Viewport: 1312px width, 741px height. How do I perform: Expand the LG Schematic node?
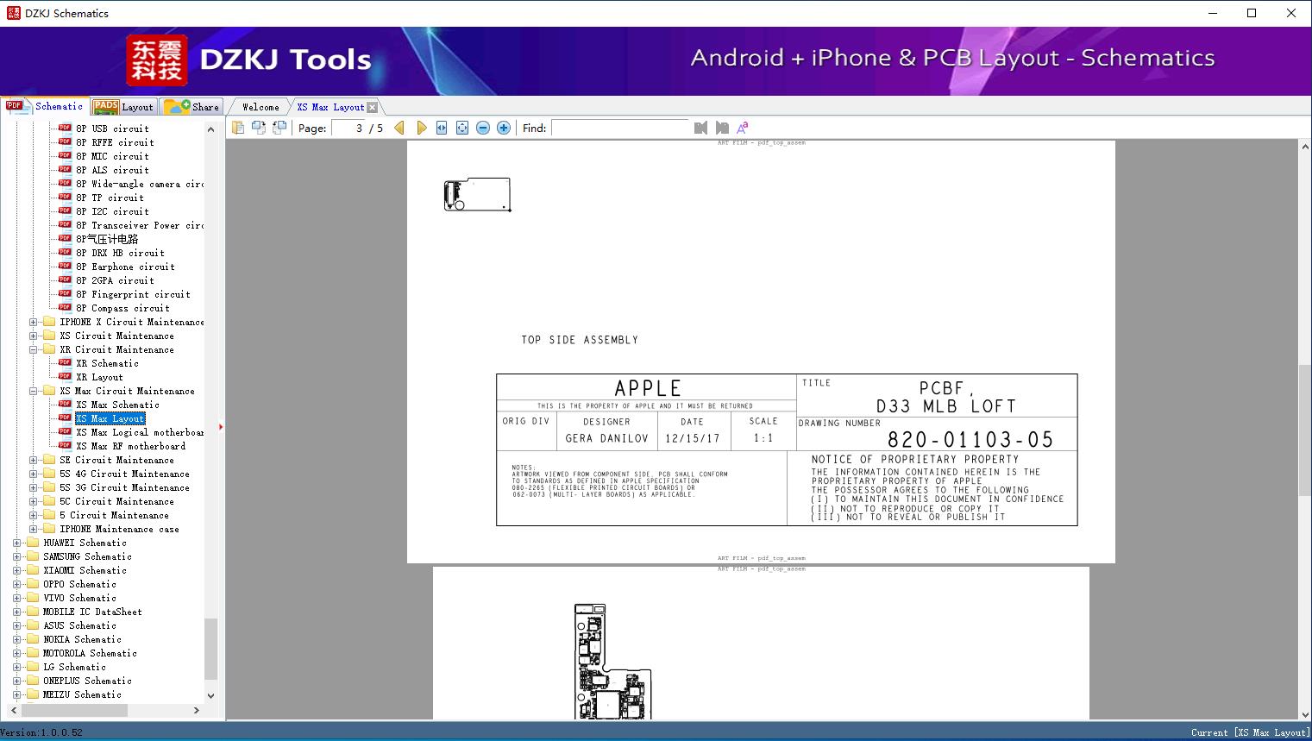[x=17, y=667]
